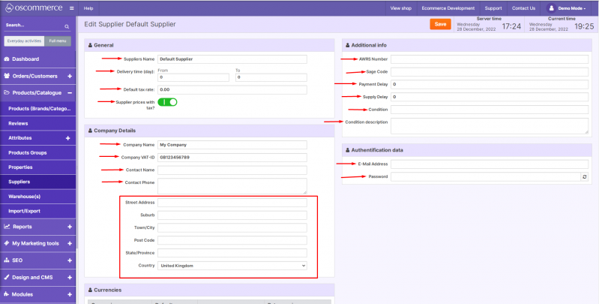
Task: Click the Dashboard gauge icon
Action: 7,59
